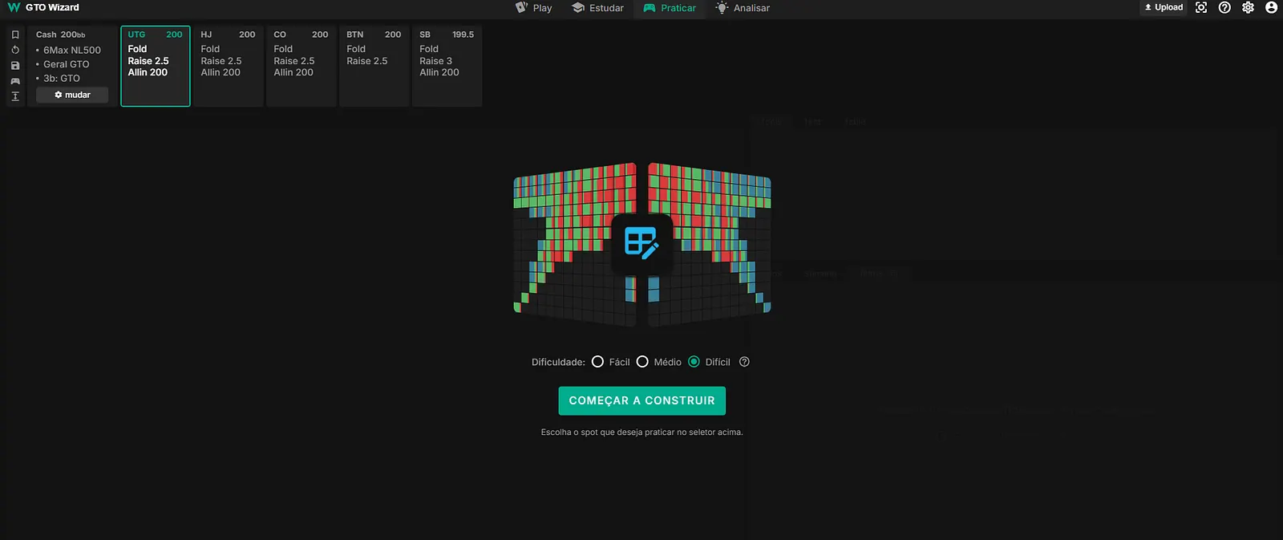
Task: Click the save floppy disk icon
Action: (x=15, y=65)
